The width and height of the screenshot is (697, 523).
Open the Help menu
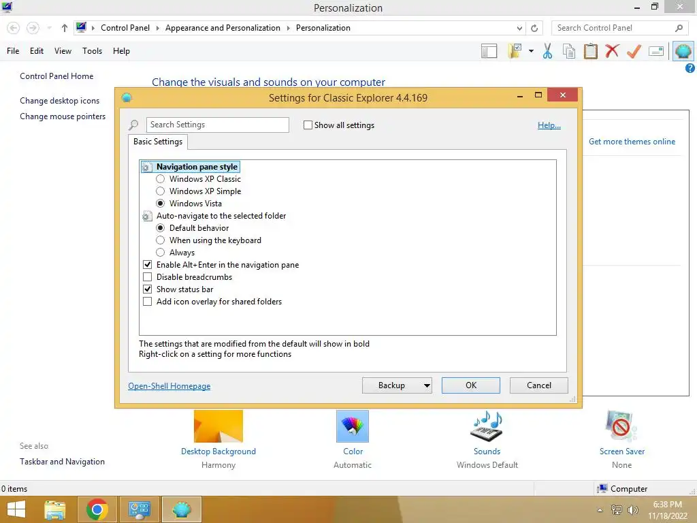pos(121,51)
